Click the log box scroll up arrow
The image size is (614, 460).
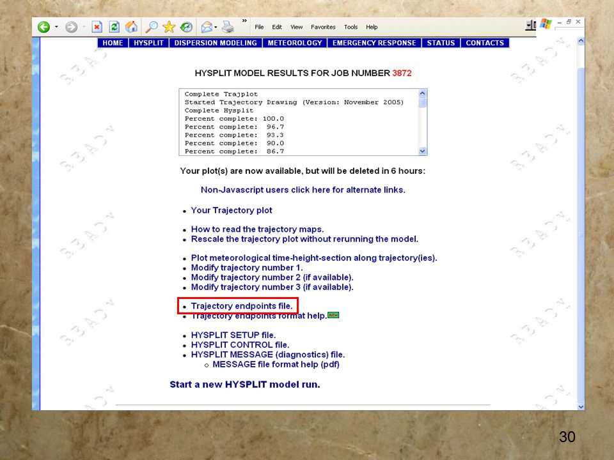tap(422, 93)
